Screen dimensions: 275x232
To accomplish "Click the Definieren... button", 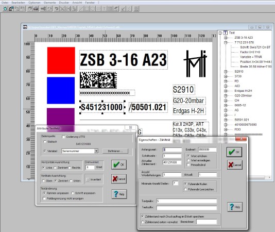I will [x=115, y=151].
